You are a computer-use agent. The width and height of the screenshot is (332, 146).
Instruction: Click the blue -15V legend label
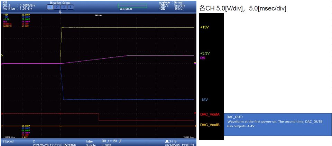coord(203,100)
